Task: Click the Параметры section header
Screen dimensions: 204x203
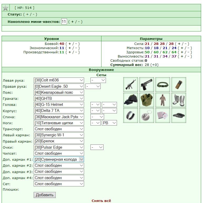Action: click(151, 39)
